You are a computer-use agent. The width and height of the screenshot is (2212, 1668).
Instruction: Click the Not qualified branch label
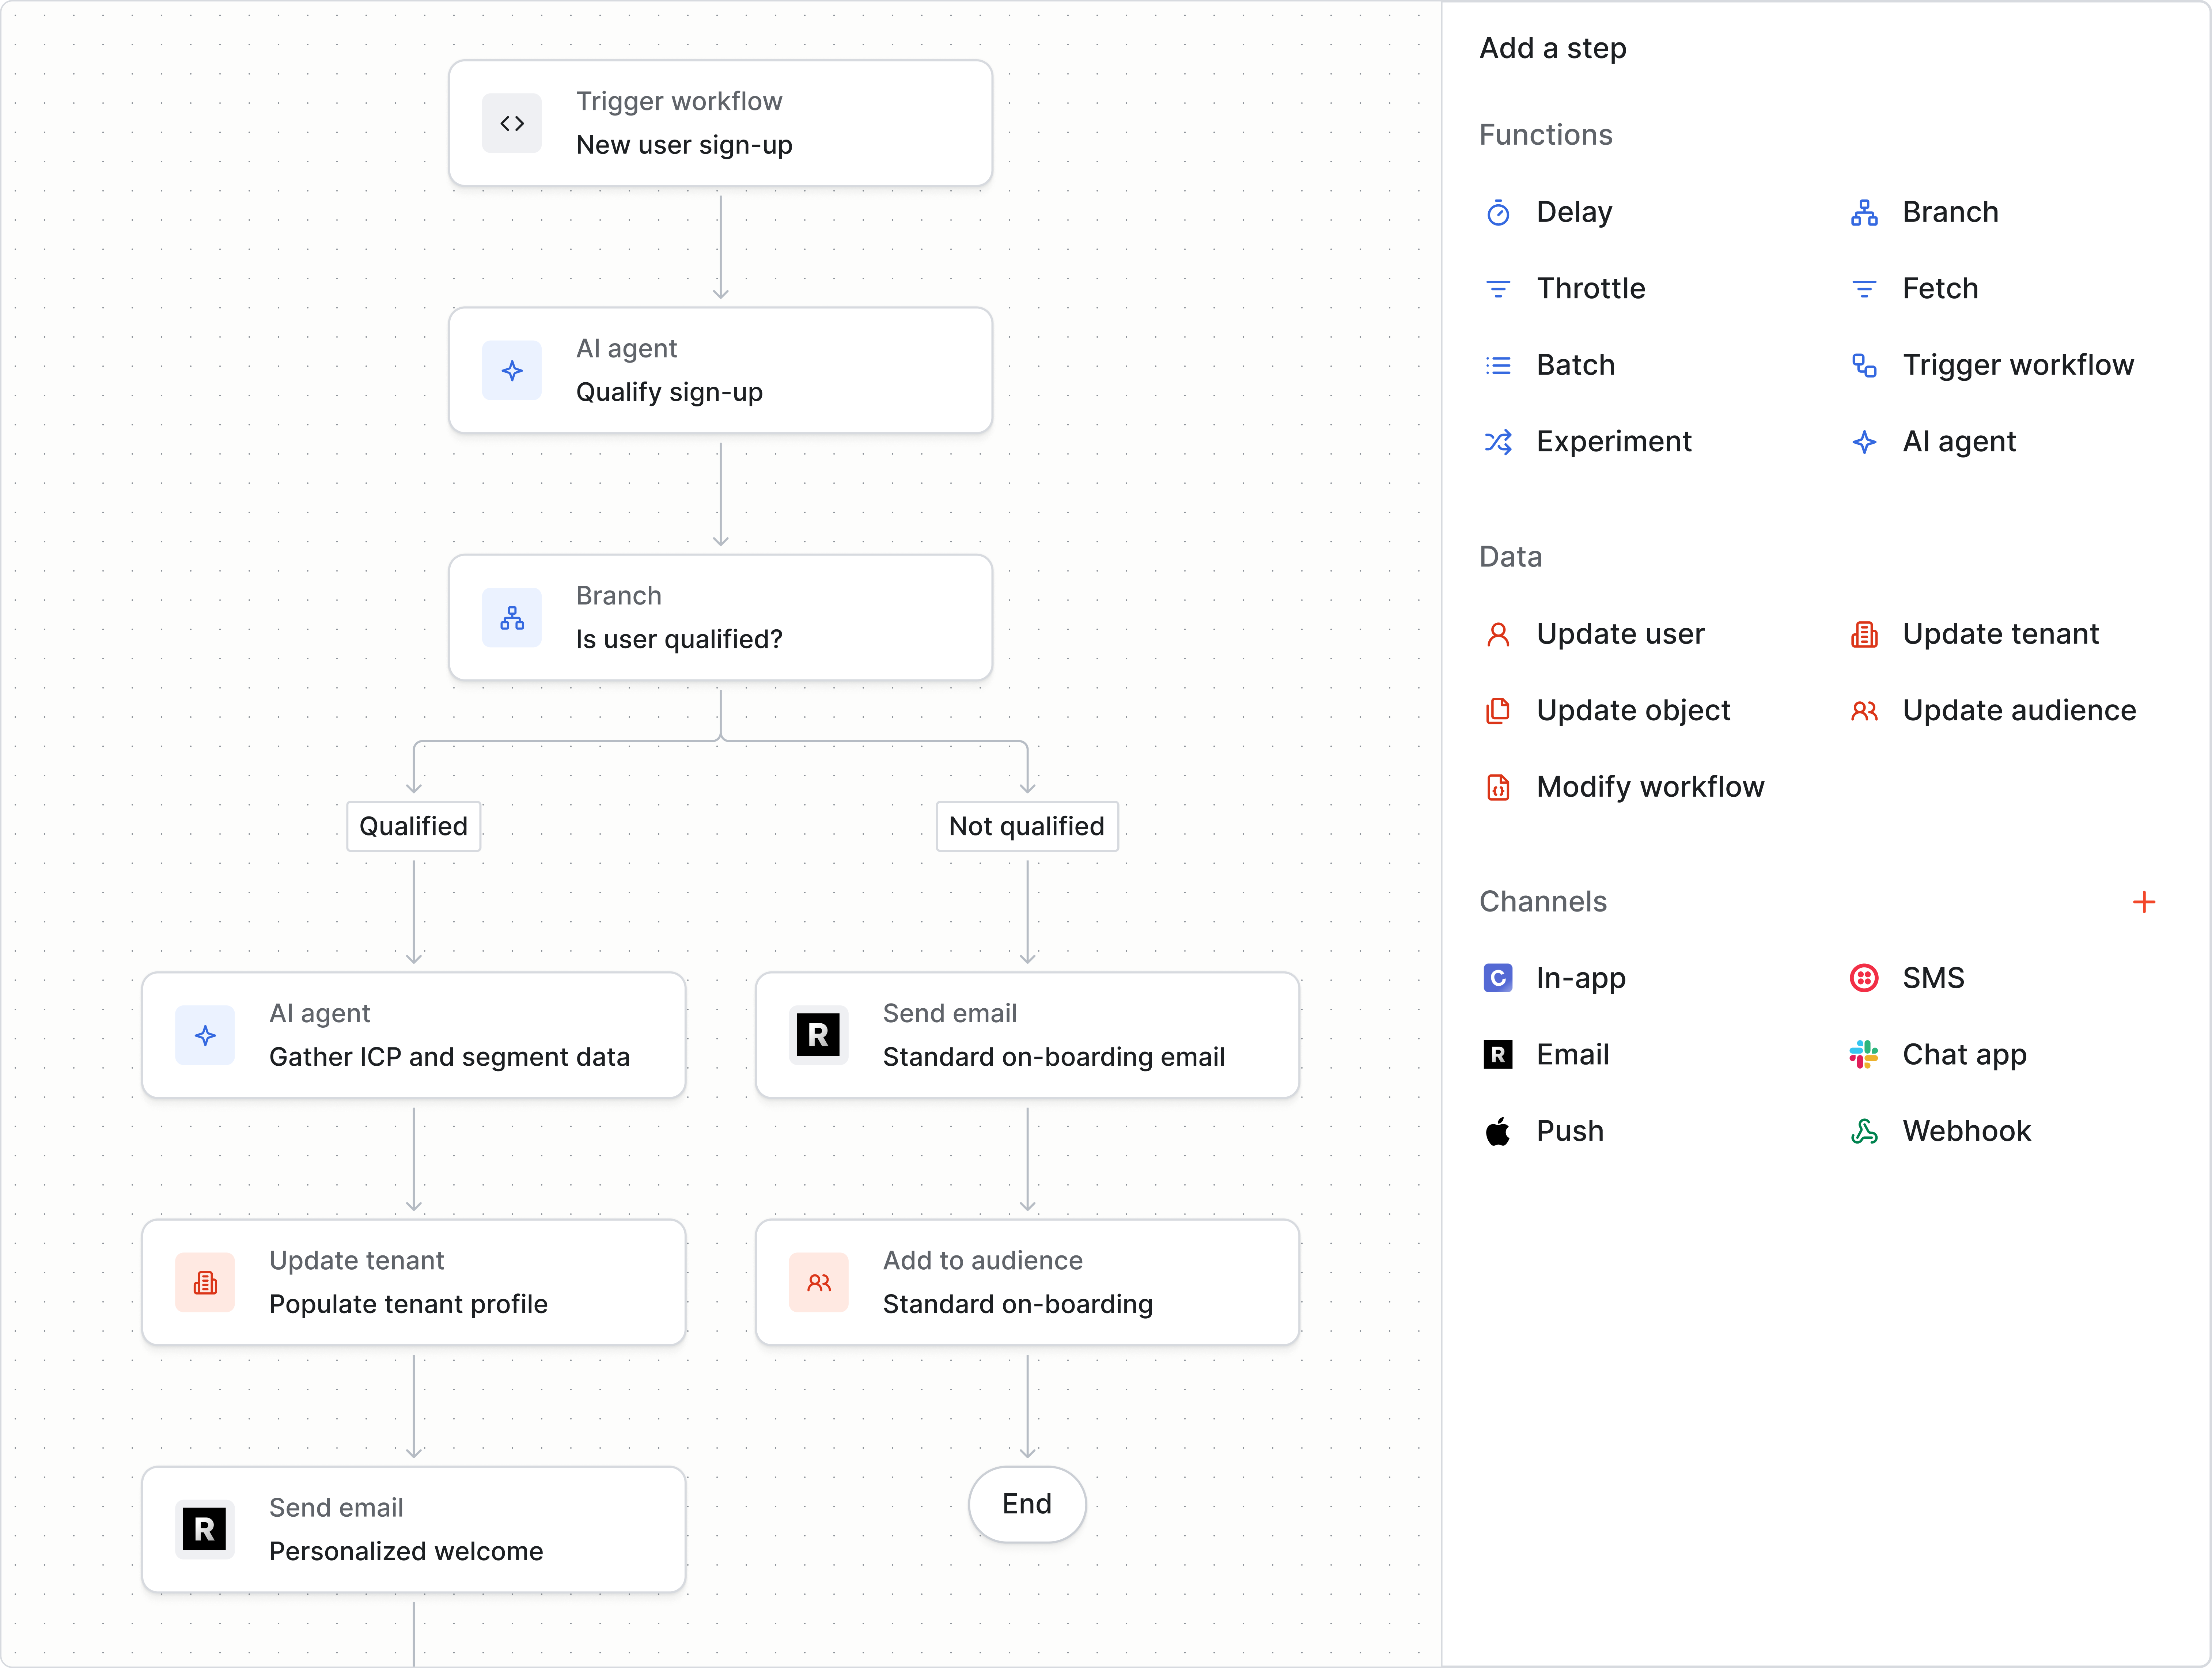[1026, 826]
